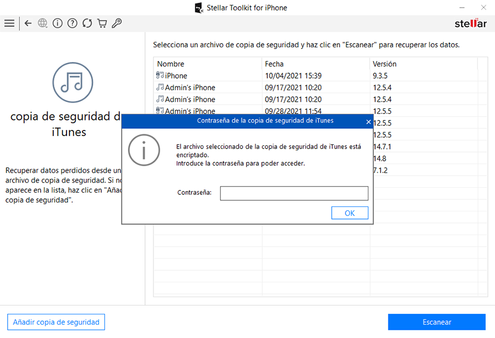Close the iTunes password dialog
Image resolution: width=495 pixels, height=338 pixels.
coord(368,122)
